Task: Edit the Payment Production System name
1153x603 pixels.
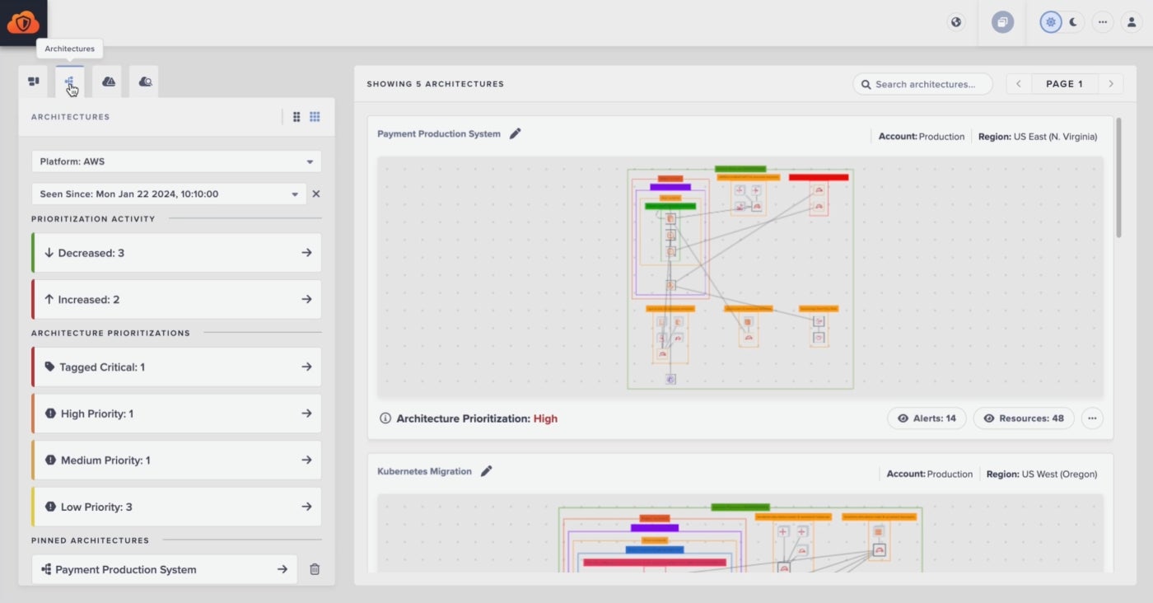Action: pyautogui.click(x=516, y=133)
